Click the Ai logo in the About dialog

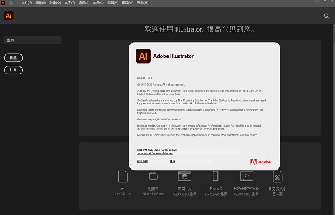pos(143,56)
